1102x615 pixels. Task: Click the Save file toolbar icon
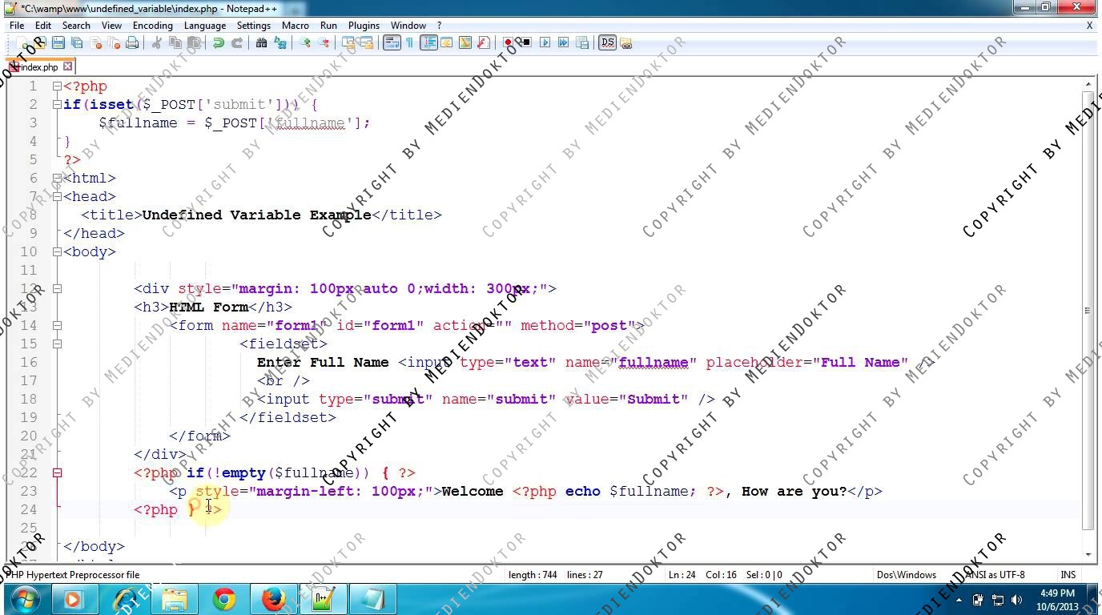pos(58,43)
